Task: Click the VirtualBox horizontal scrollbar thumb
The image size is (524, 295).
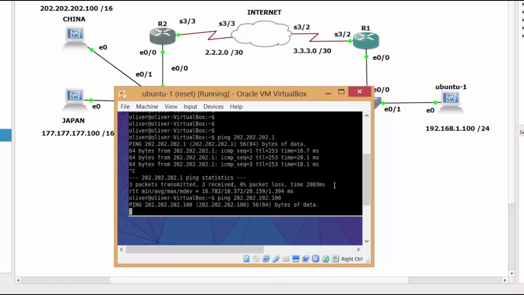Action: tap(194, 249)
